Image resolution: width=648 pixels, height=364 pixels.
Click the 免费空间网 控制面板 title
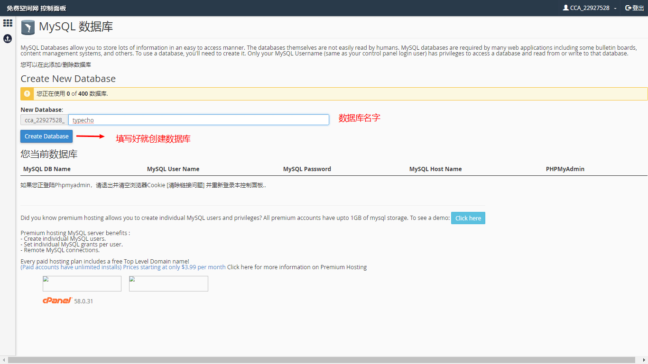[x=37, y=8]
